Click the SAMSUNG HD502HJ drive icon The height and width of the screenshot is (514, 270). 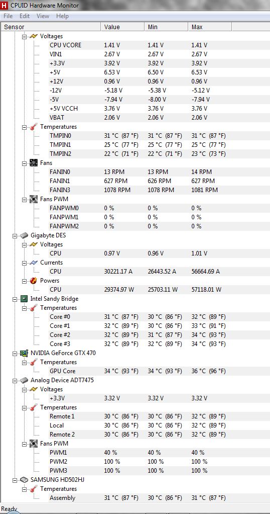[24, 480]
